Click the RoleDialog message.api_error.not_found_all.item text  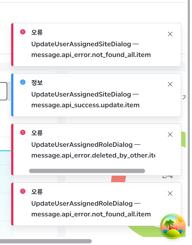(91, 215)
